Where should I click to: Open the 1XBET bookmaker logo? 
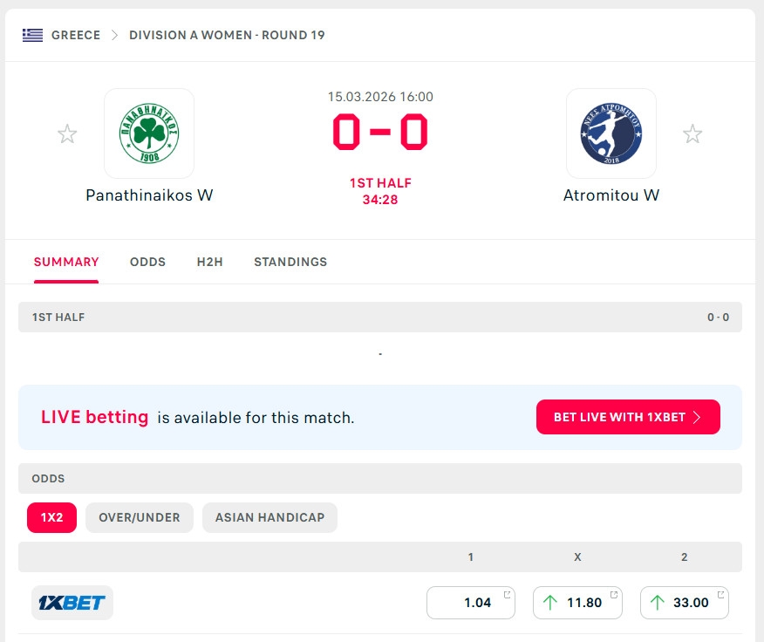coord(72,603)
